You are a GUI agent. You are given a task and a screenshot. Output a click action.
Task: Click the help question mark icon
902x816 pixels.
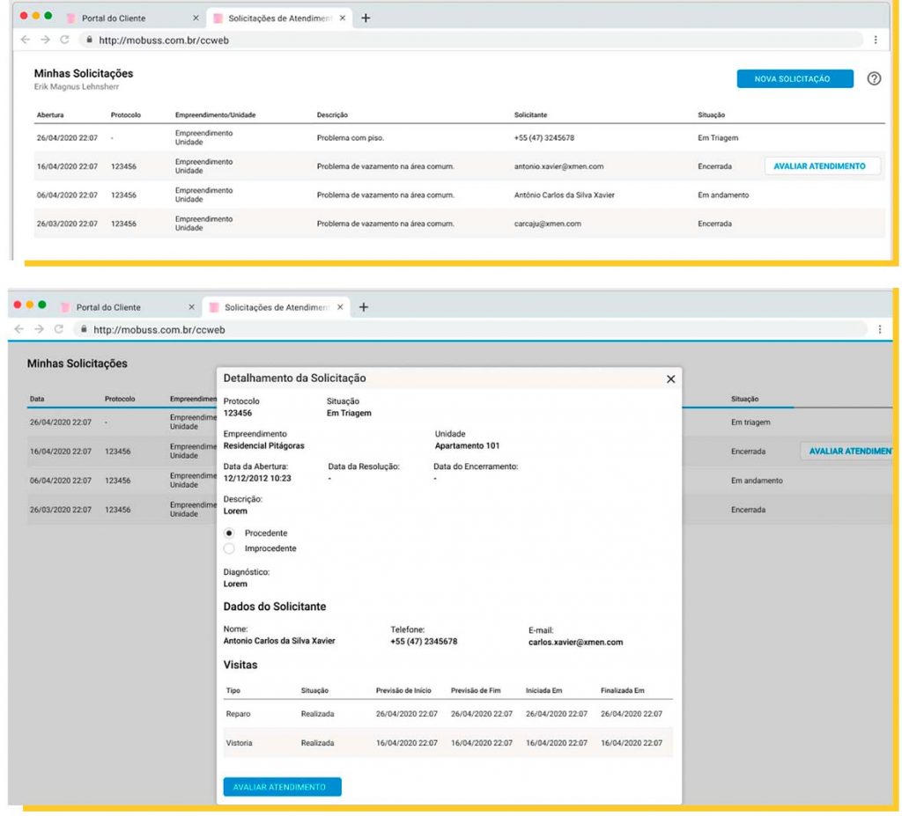874,78
